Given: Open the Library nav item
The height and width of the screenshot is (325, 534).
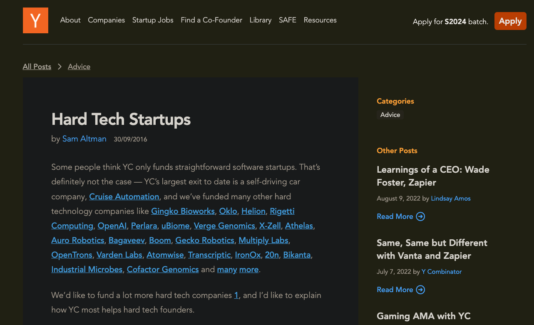Looking at the screenshot, I should click(x=261, y=20).
